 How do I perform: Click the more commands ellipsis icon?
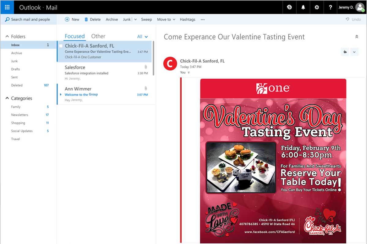tap(202, 20)
